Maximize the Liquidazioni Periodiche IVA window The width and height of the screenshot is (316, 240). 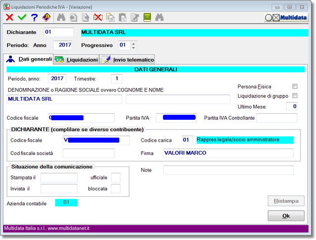pos(290,7)
